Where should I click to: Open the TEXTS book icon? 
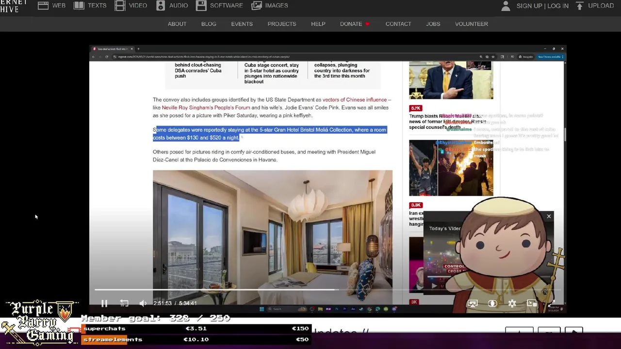click(79, 5)
